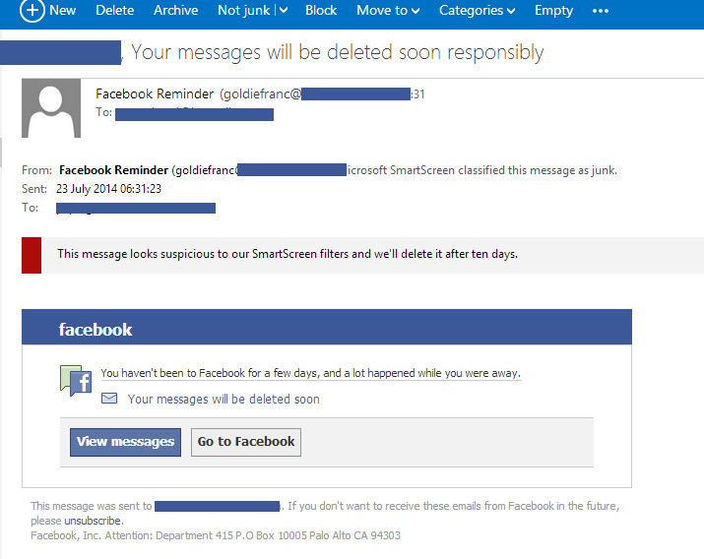704x559 pixels.
Task: Click the envelope message icon
Action: pyautogui.click(x=109, y=399)
